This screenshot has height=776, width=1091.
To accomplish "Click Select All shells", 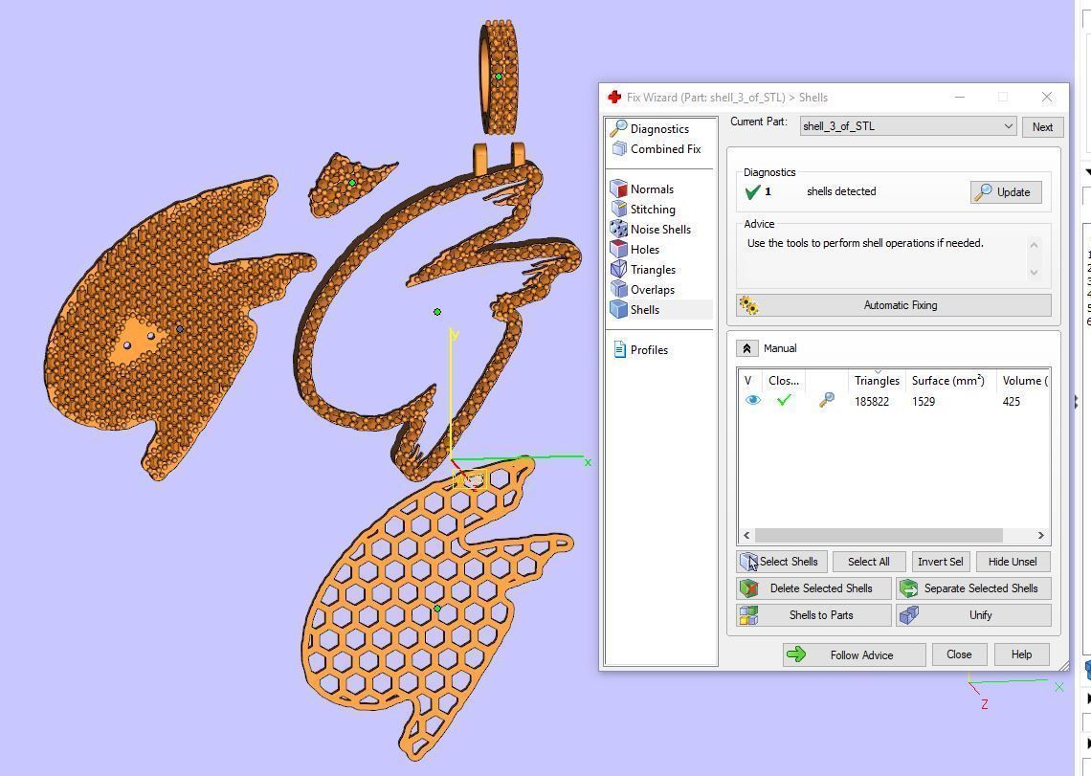I will point(868,562).
